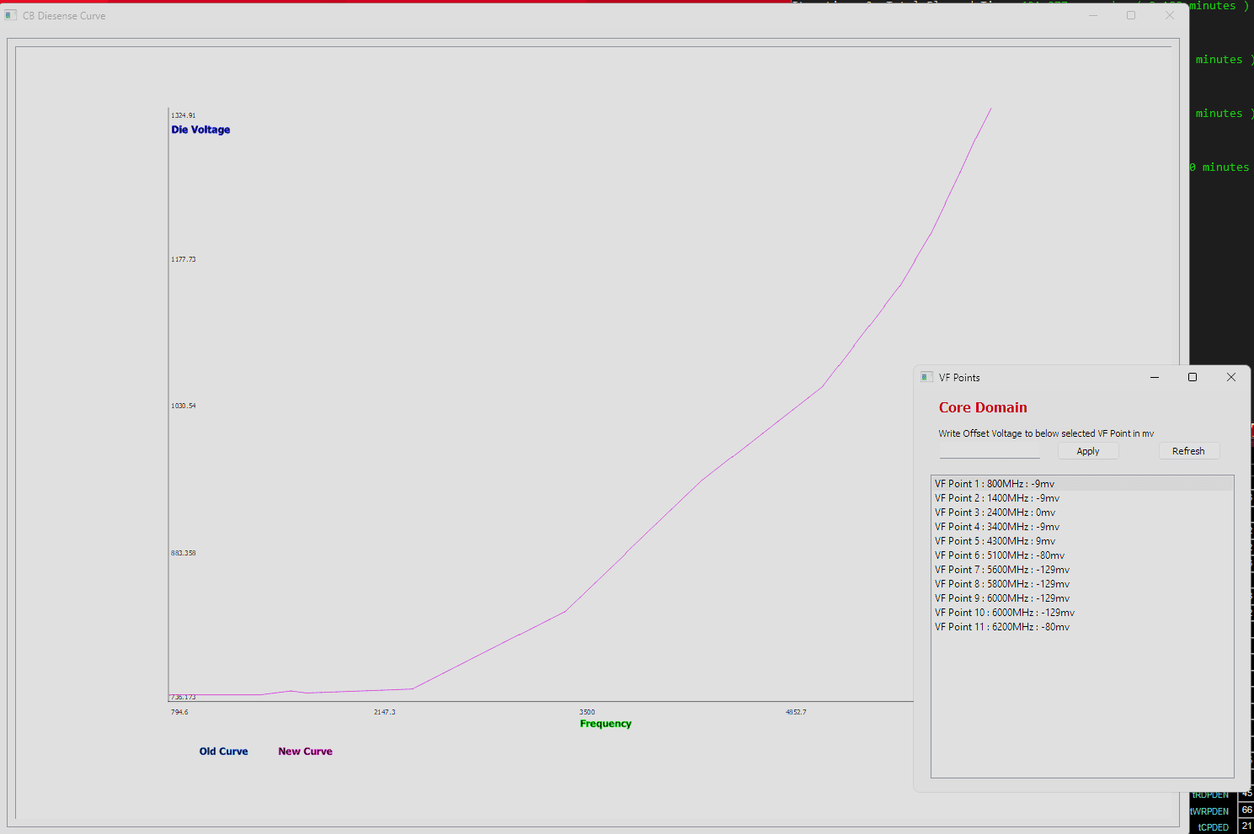Screen dimensions: 1254x834
Task: Select VF Point 8 : 5800MHz row
Action: point(1082,584)
